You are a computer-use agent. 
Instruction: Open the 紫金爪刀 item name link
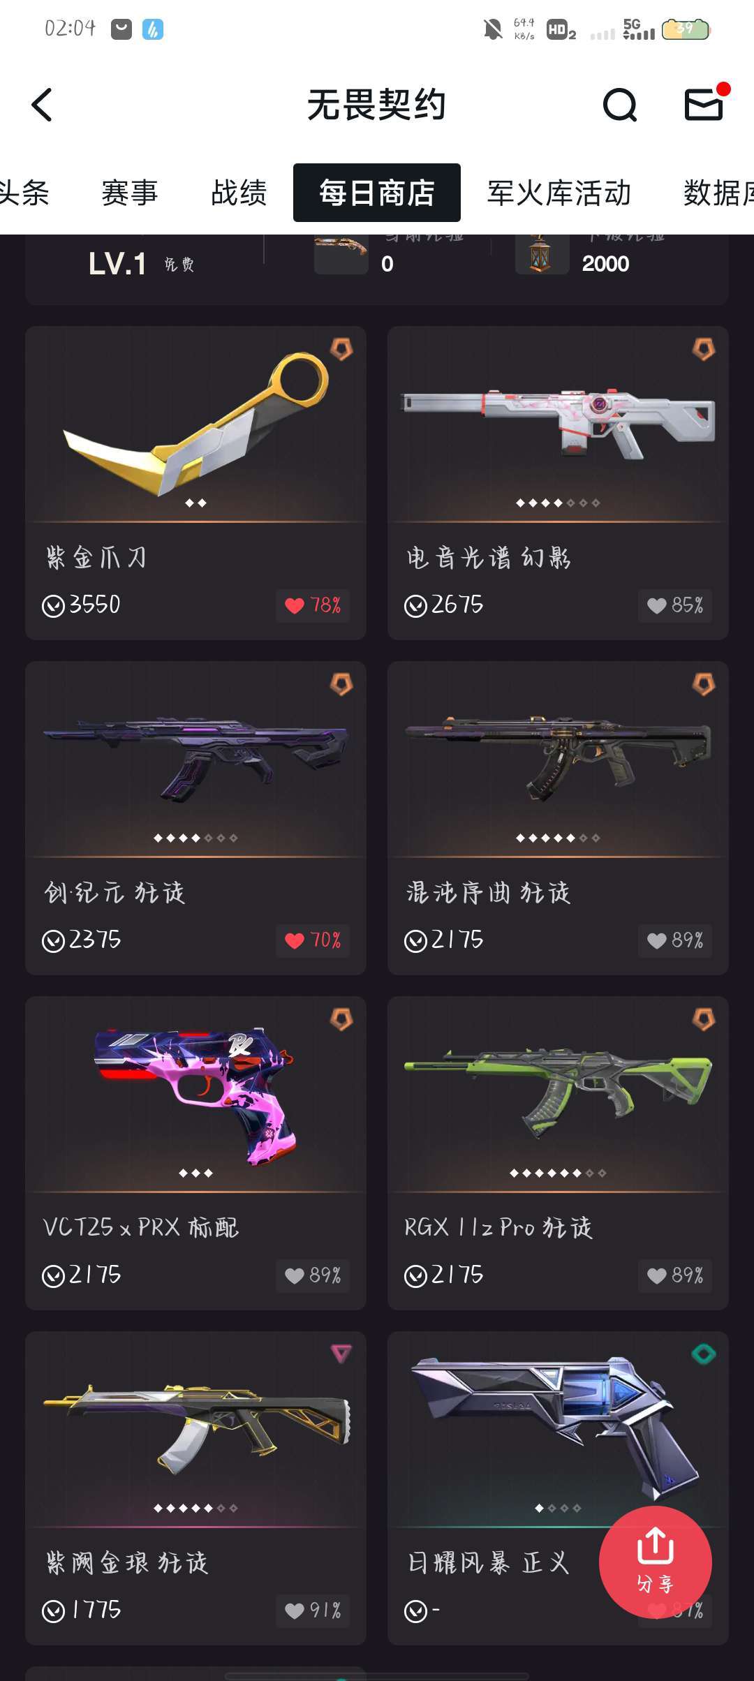tap(96, 557)
